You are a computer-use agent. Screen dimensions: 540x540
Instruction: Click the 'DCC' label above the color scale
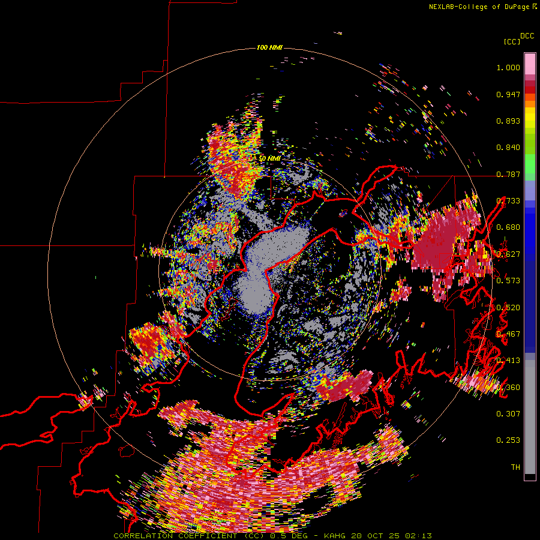click(x=527, y=36)
